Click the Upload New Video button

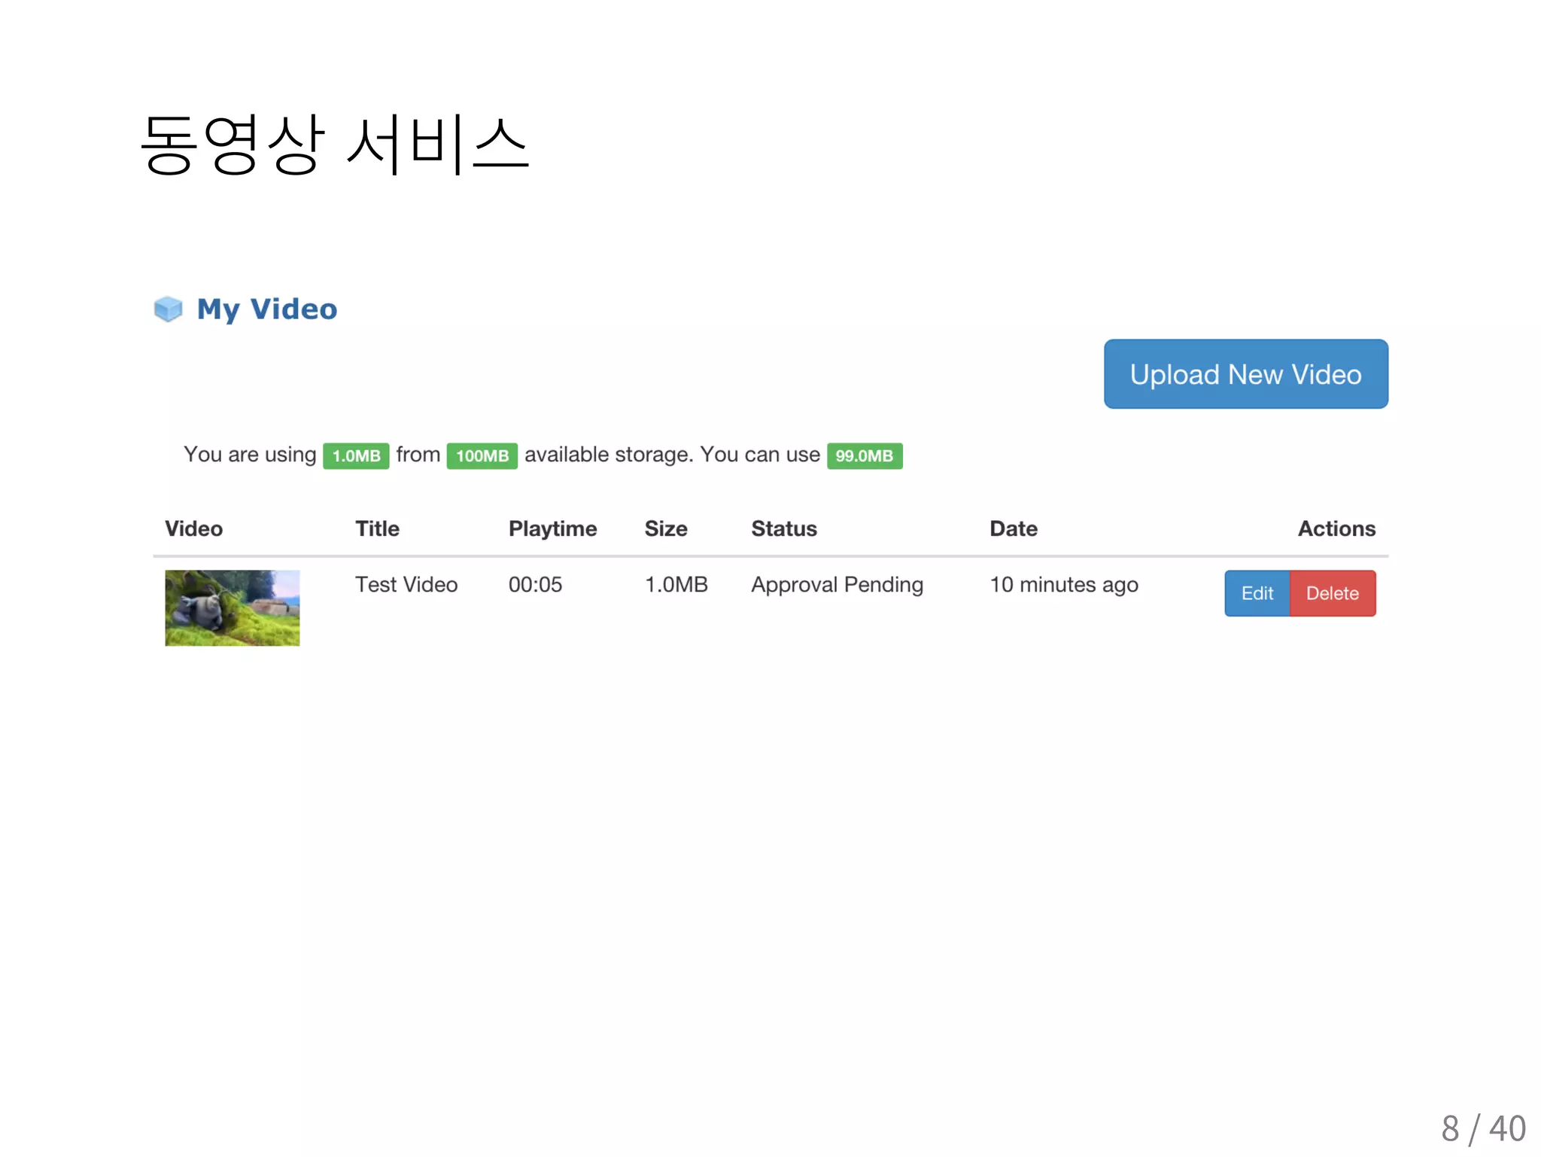coord(1245,374)
